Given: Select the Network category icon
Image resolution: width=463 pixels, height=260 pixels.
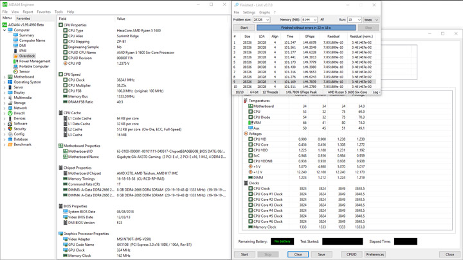Looking at the screenshot, I should [10, 108].
